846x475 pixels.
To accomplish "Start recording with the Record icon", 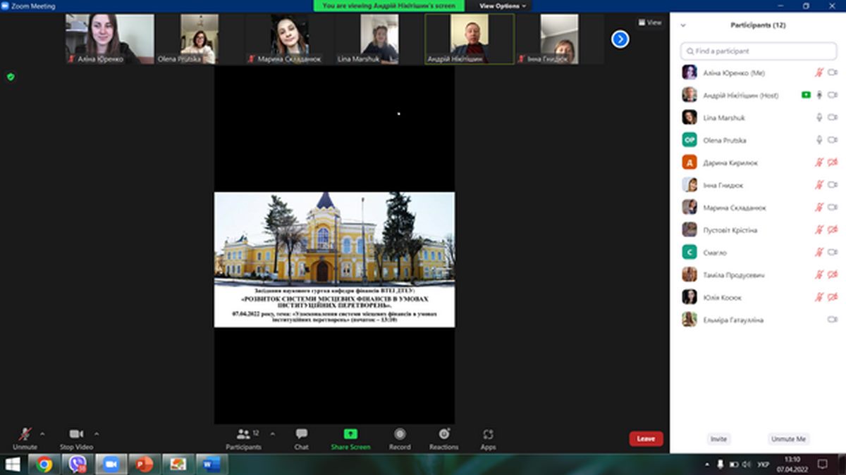I will tap(400, 434).
